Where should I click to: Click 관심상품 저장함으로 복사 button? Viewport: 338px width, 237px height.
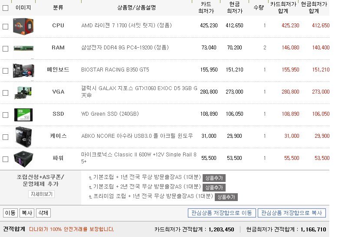pos(292,213)
